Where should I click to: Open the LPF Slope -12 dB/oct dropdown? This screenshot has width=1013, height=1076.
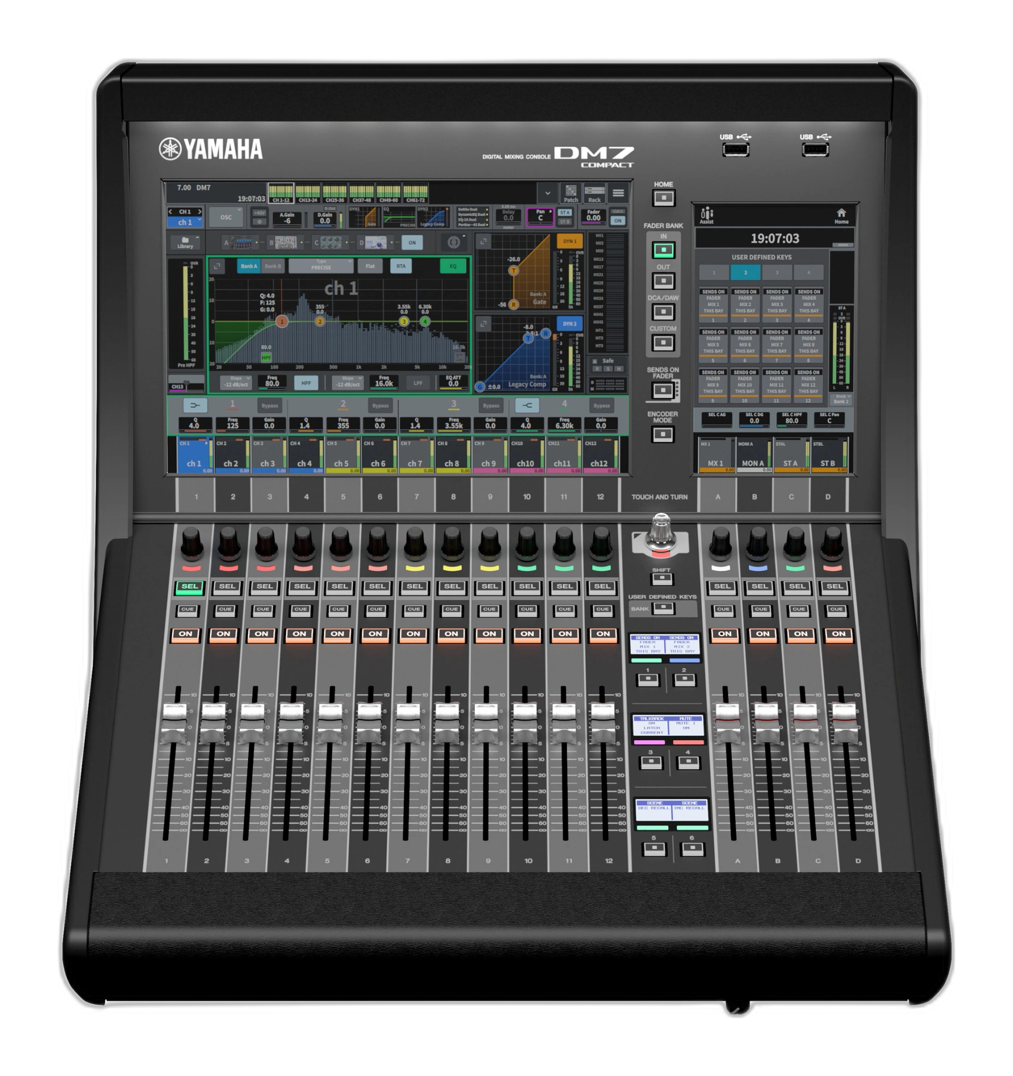(348, 382)
